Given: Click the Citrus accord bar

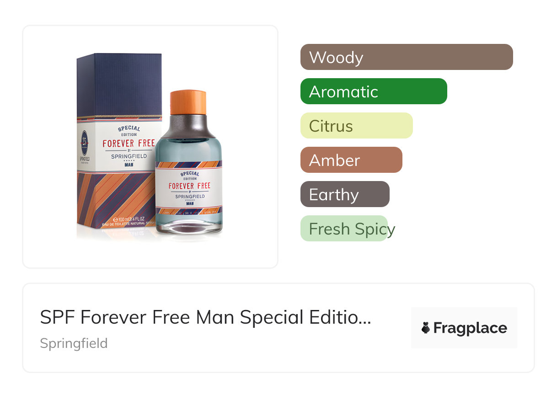Looking at the screenshot, I should [357, 125].
